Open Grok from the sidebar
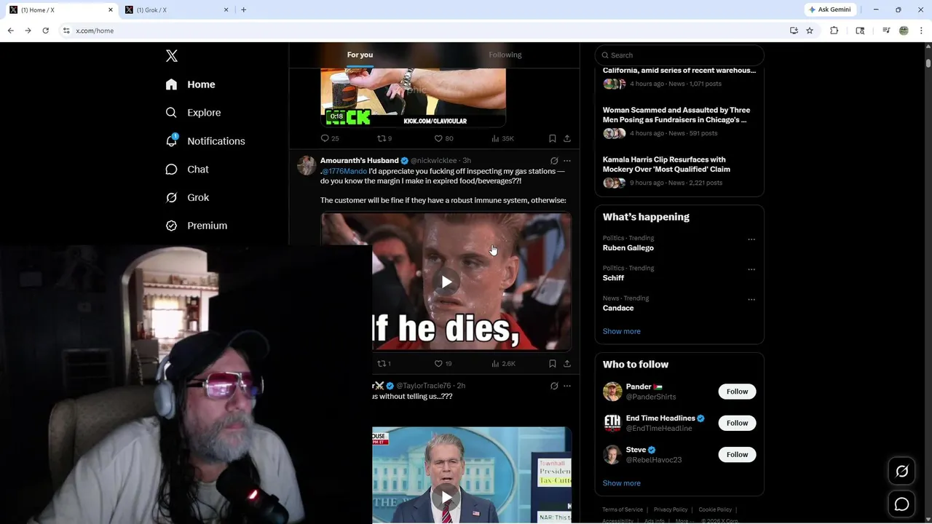Viewport: 932px width, 524px height. click(187, 198)
